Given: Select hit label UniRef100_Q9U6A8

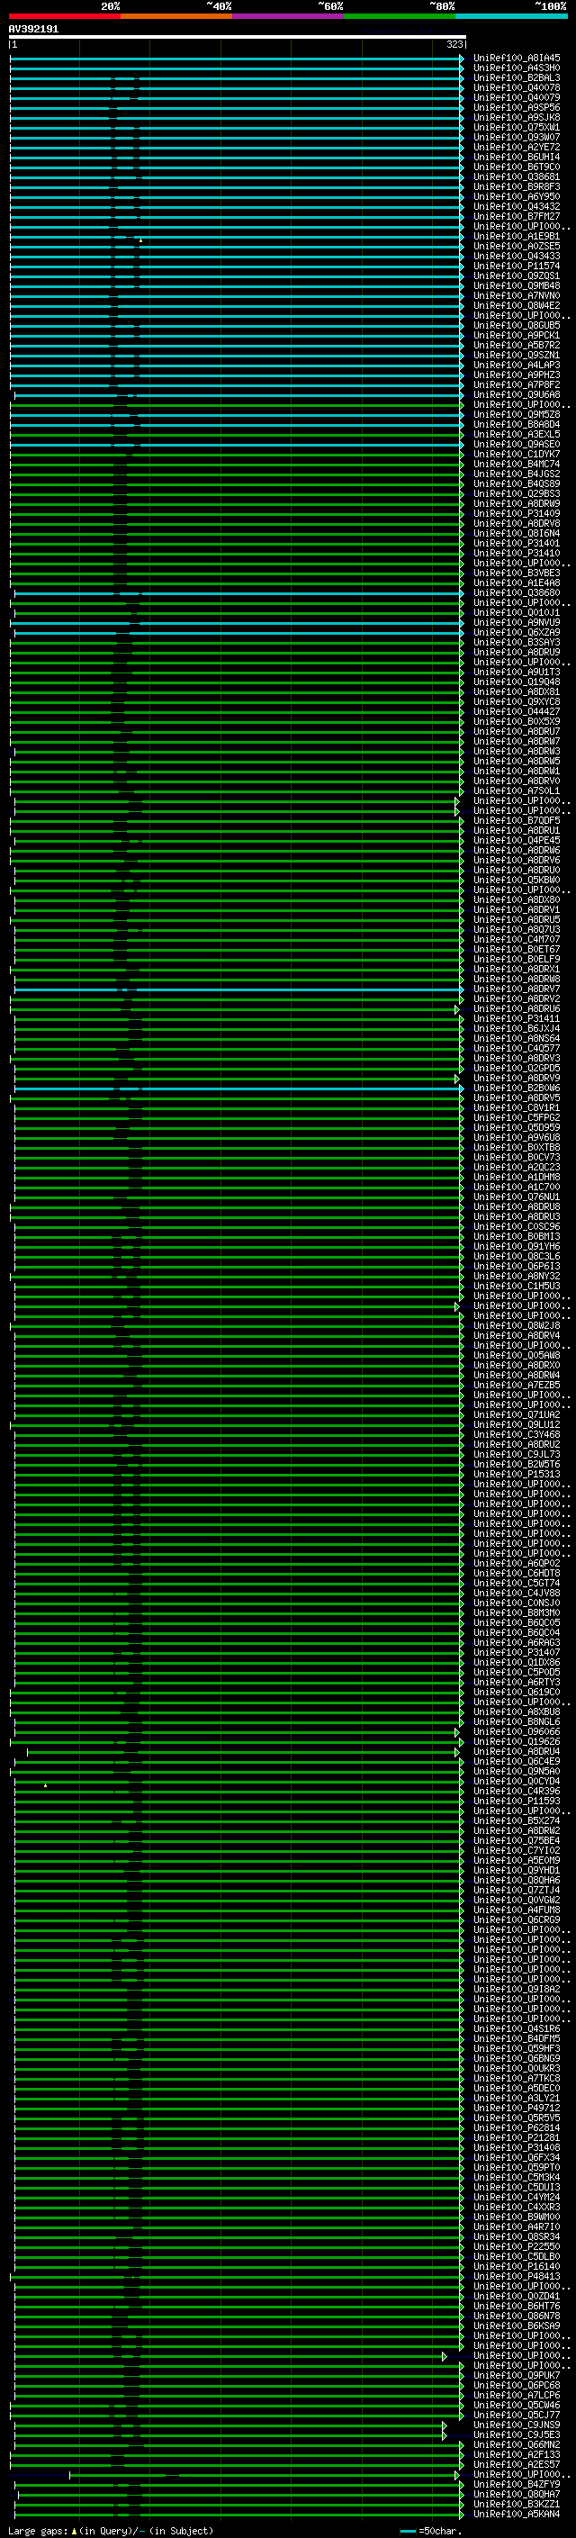Looking at the screenshot, I should (516, 395).
